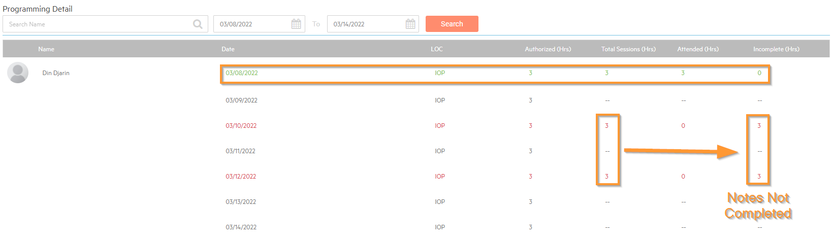Select the Din Djarin name link
The height and width of the screenshot is (241, 833).
click(56, 73)
